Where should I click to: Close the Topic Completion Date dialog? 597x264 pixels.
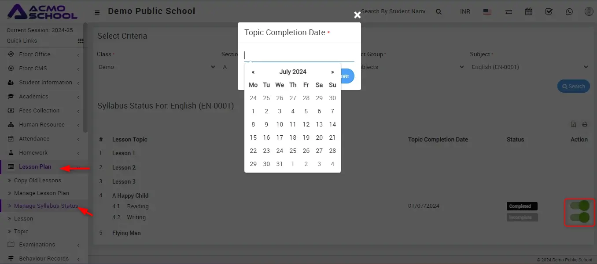tap(357, 15)
